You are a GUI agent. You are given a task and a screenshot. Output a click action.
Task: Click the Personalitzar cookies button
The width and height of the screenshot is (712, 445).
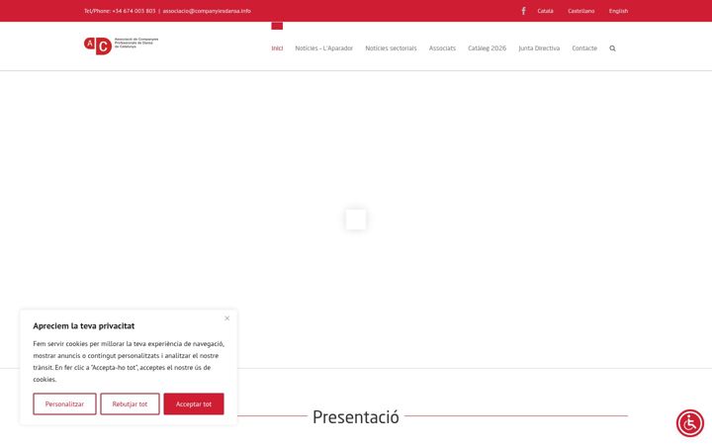pyautogui.click(x=64, y=403)
